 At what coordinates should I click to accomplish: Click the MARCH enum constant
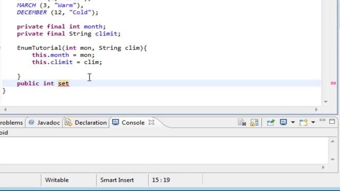tap(26, 5)
